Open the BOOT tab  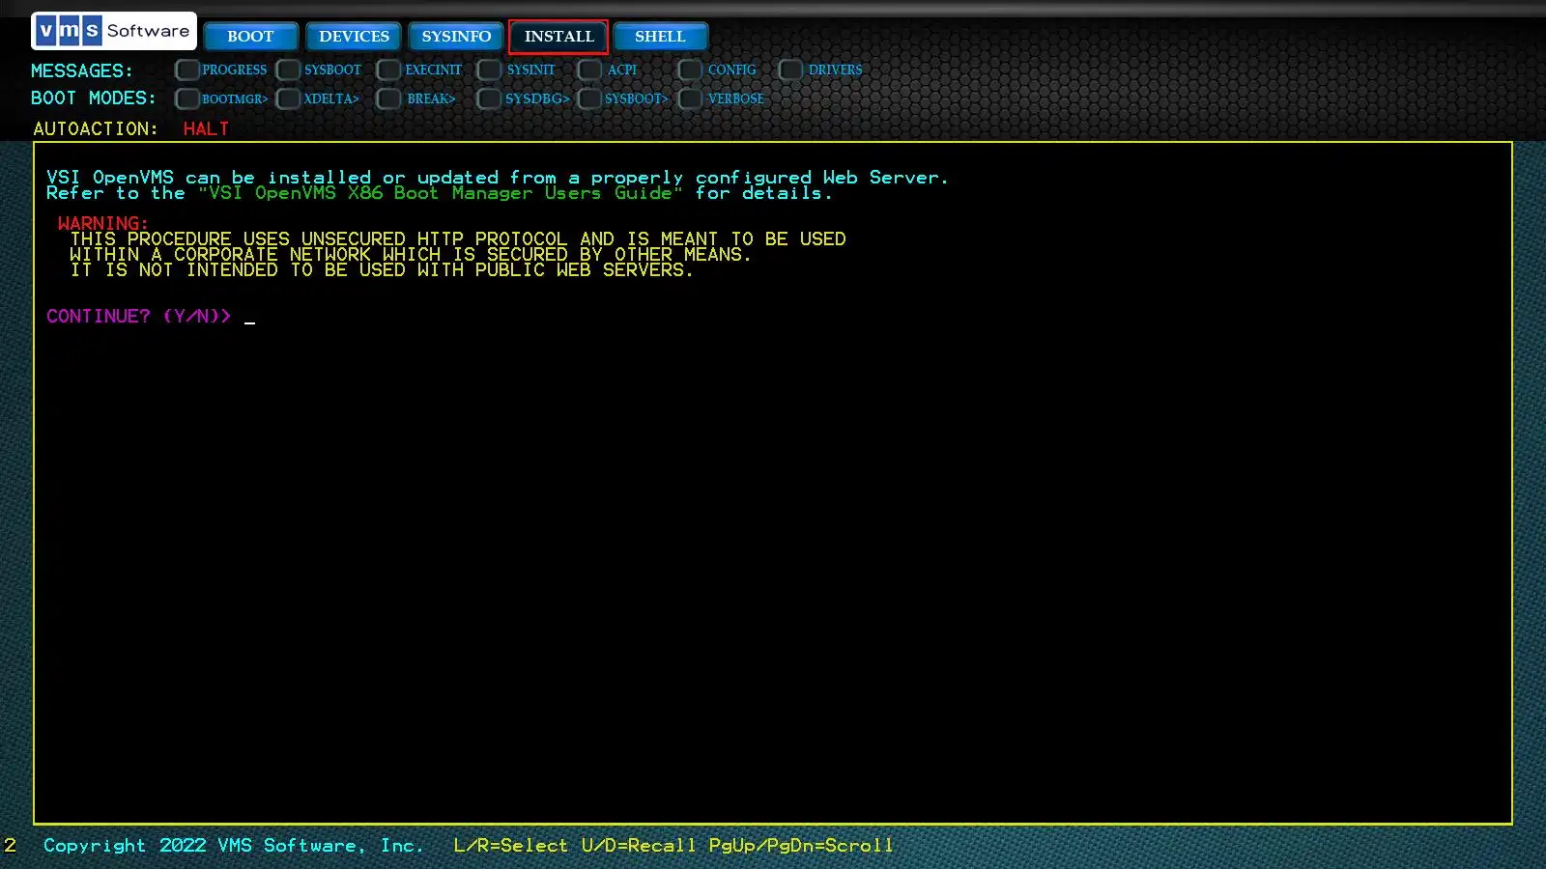pos(250,37)
